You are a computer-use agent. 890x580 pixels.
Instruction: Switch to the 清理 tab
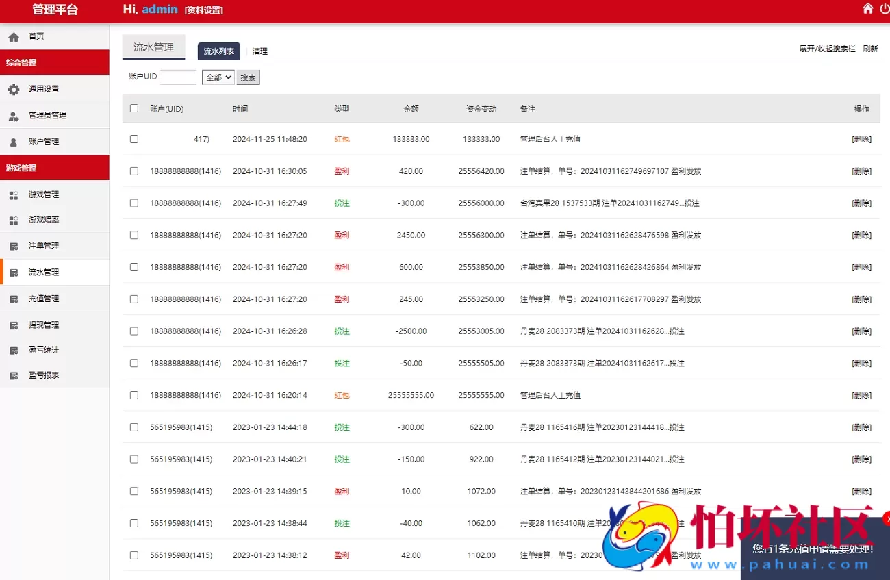click(x=259, y=51)
